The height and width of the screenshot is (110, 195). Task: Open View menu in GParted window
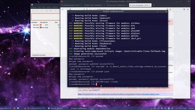pyautogui.click(x=44, y=7)
